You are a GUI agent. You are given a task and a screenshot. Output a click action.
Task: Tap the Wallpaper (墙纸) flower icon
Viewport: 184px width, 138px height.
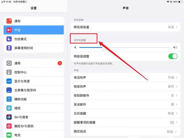tap(9, 108)
